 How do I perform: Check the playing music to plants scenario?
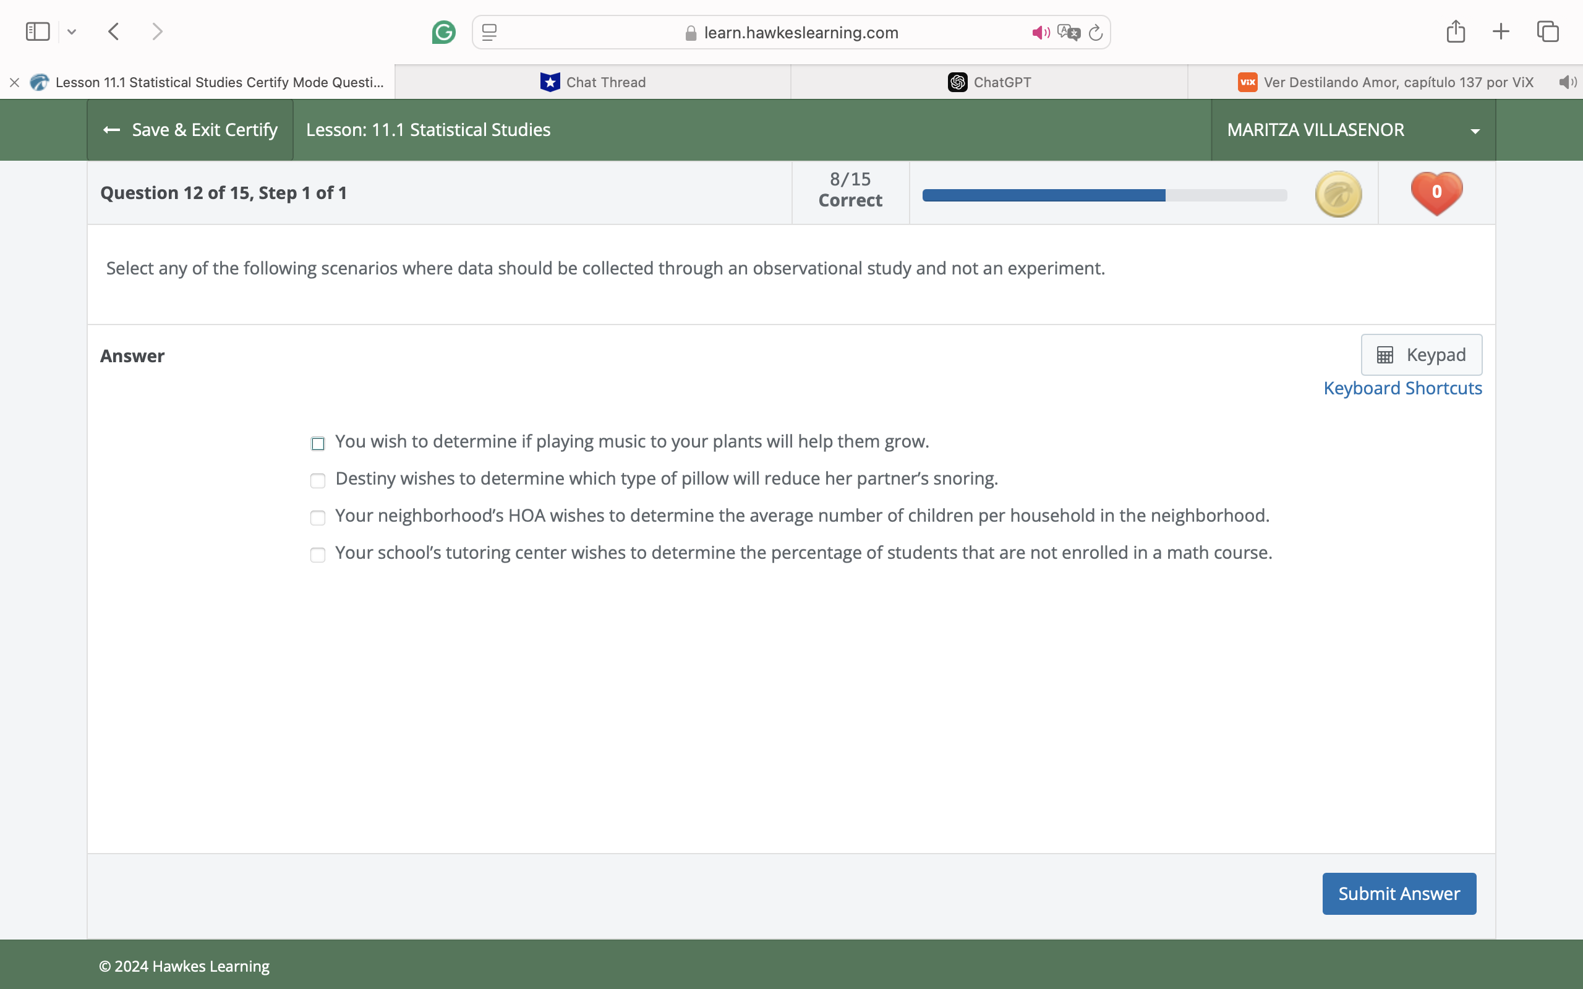tap(318, 443)
